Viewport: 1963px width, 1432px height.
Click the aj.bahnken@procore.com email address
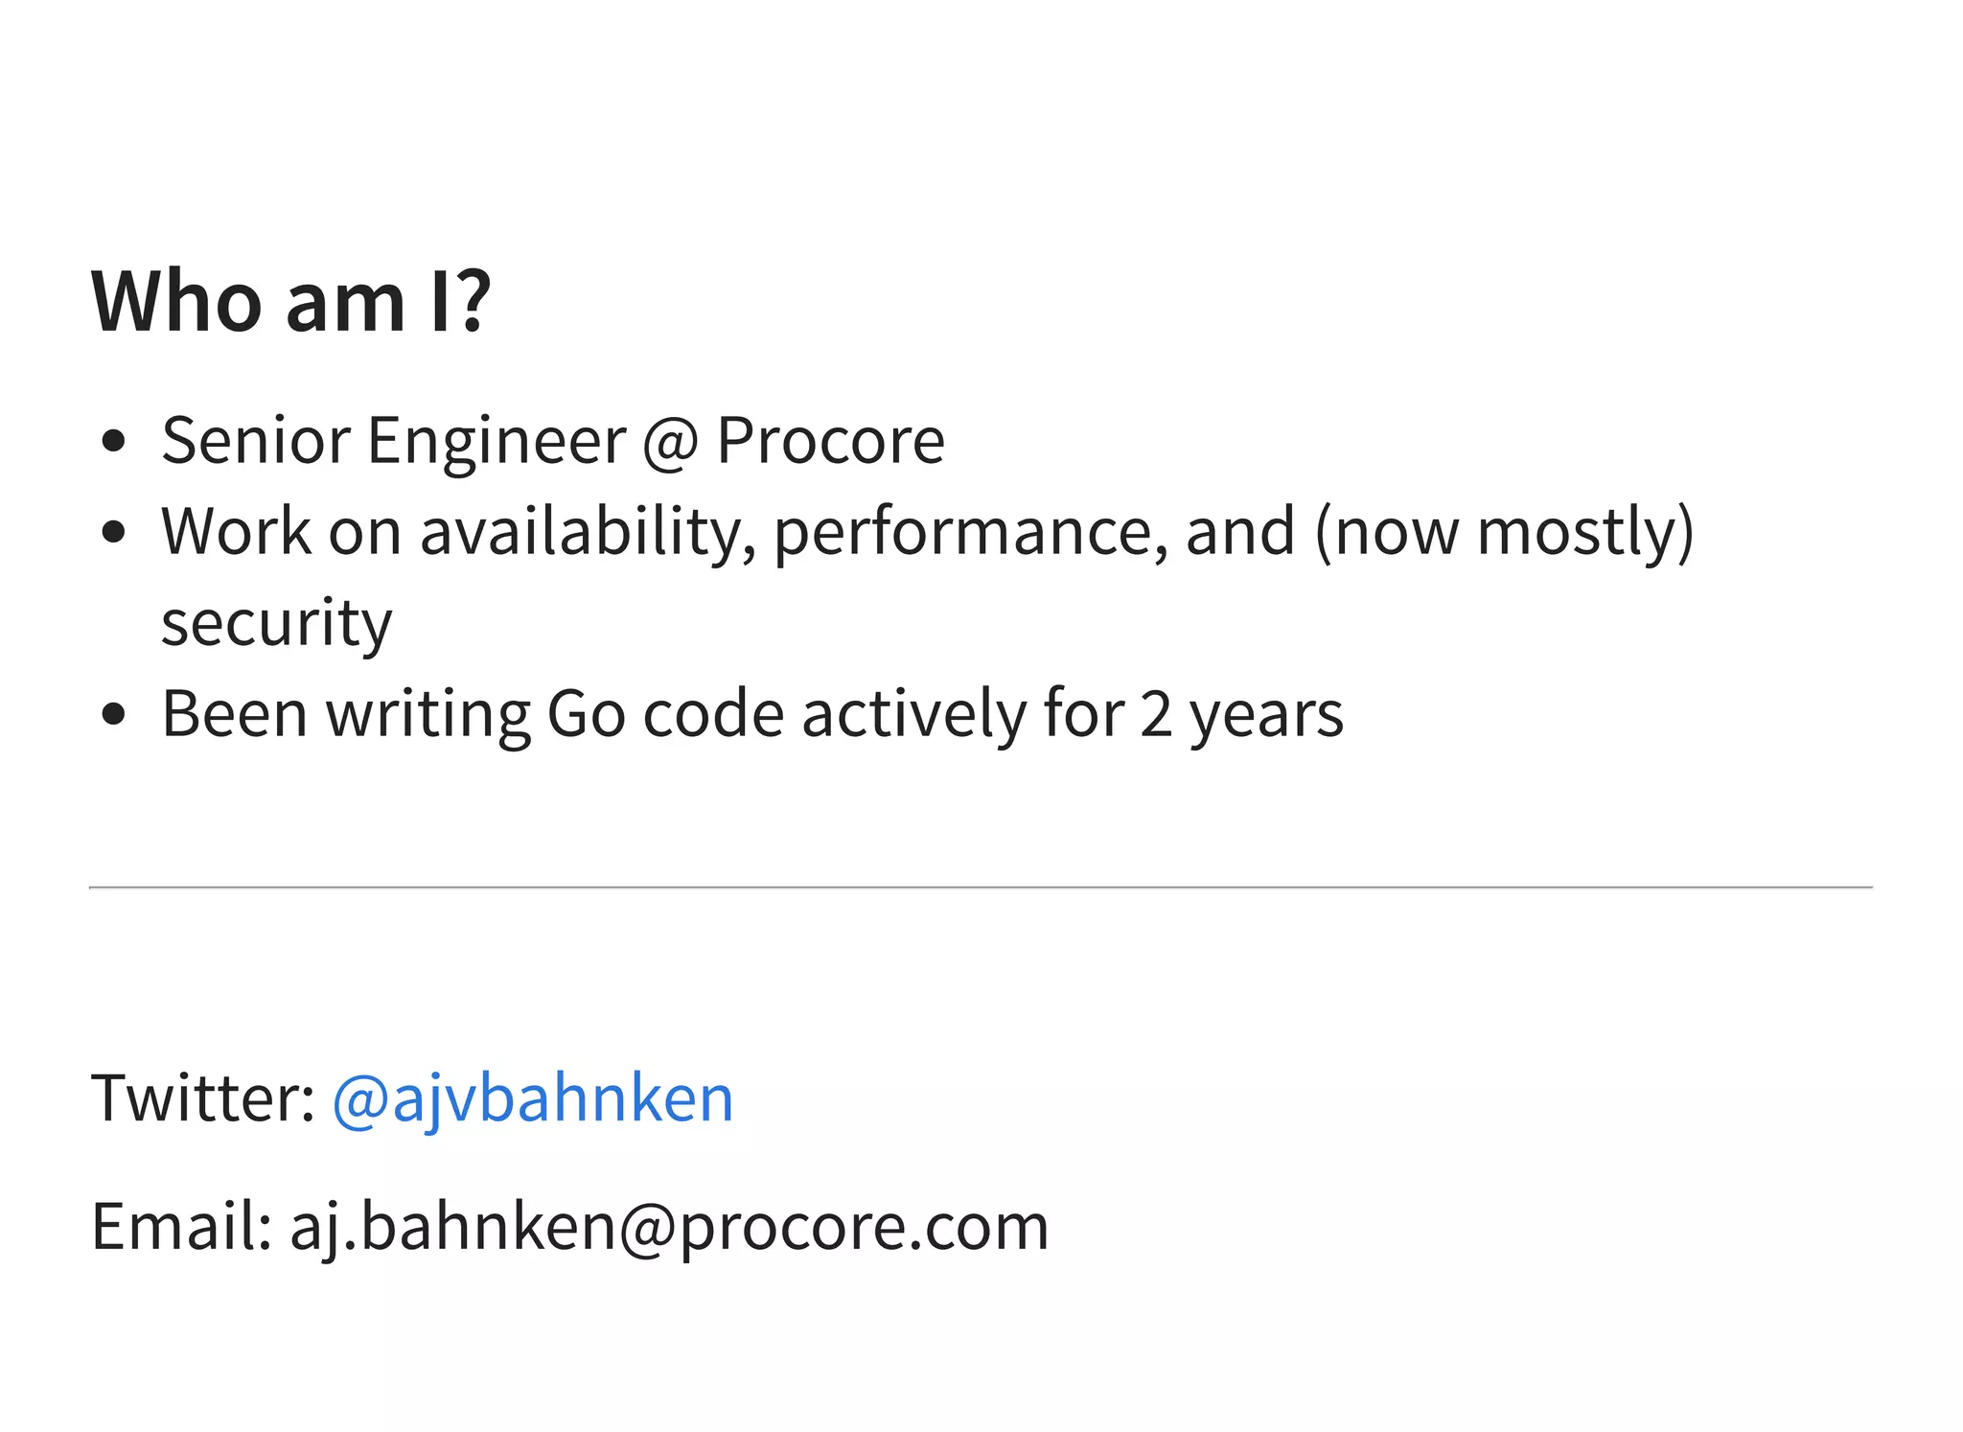[669, 1226]
